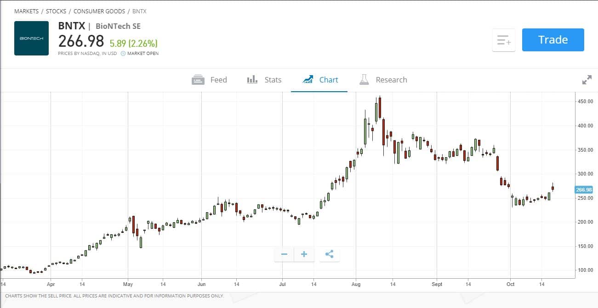
Task: Click the BioNTech logo thumbnail
Action: [x=31, y=38]
